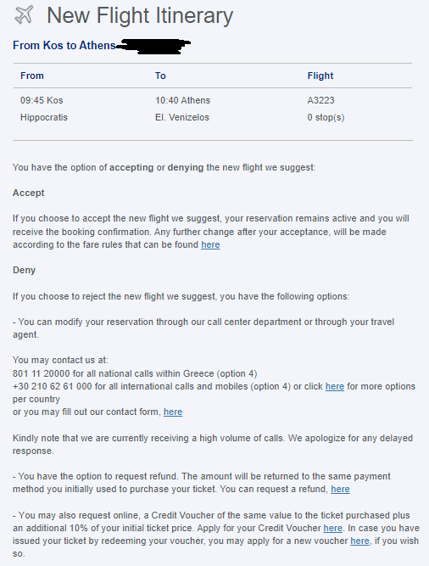Follow the request a refund 'here' link
Image resolution: width=429 pixels, height=566 pixels.
pyautogui.click(x=340, y=489)
